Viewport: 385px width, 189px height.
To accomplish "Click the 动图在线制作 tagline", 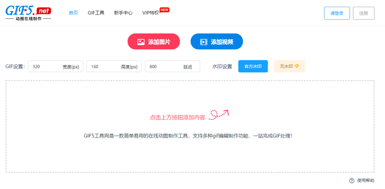I will click(x=28, y=19).
